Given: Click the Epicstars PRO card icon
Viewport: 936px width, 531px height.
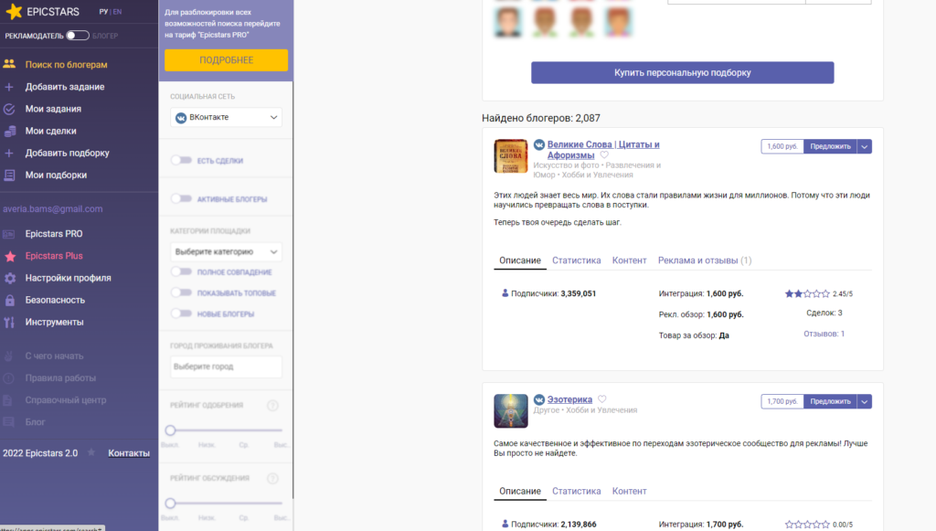Looking at the screenshot, I should (x=9, y=234).
